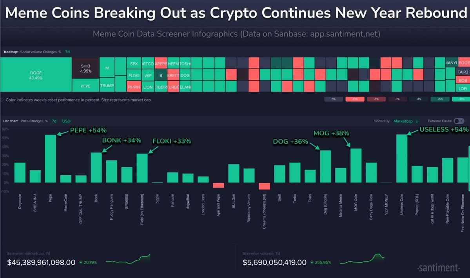Click the SHIB -1.99% treemap tile
Screen dimensions: 470x278
pos(85,68)
